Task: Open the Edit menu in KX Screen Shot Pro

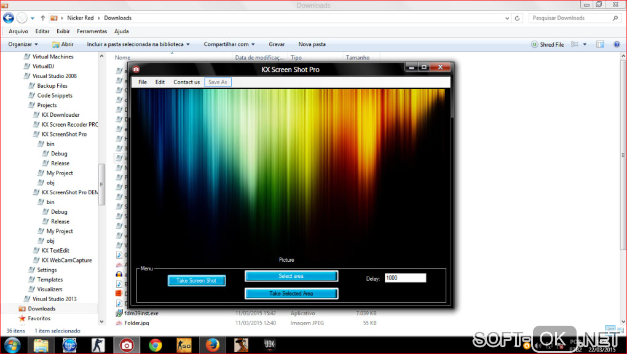Action: (160, 82)
